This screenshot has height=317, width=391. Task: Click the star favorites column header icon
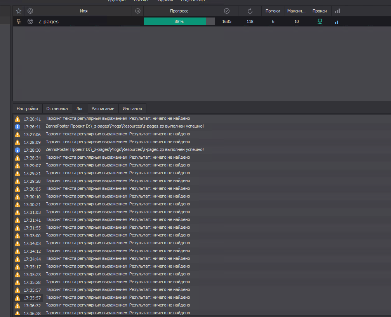(x=19, y=11)
